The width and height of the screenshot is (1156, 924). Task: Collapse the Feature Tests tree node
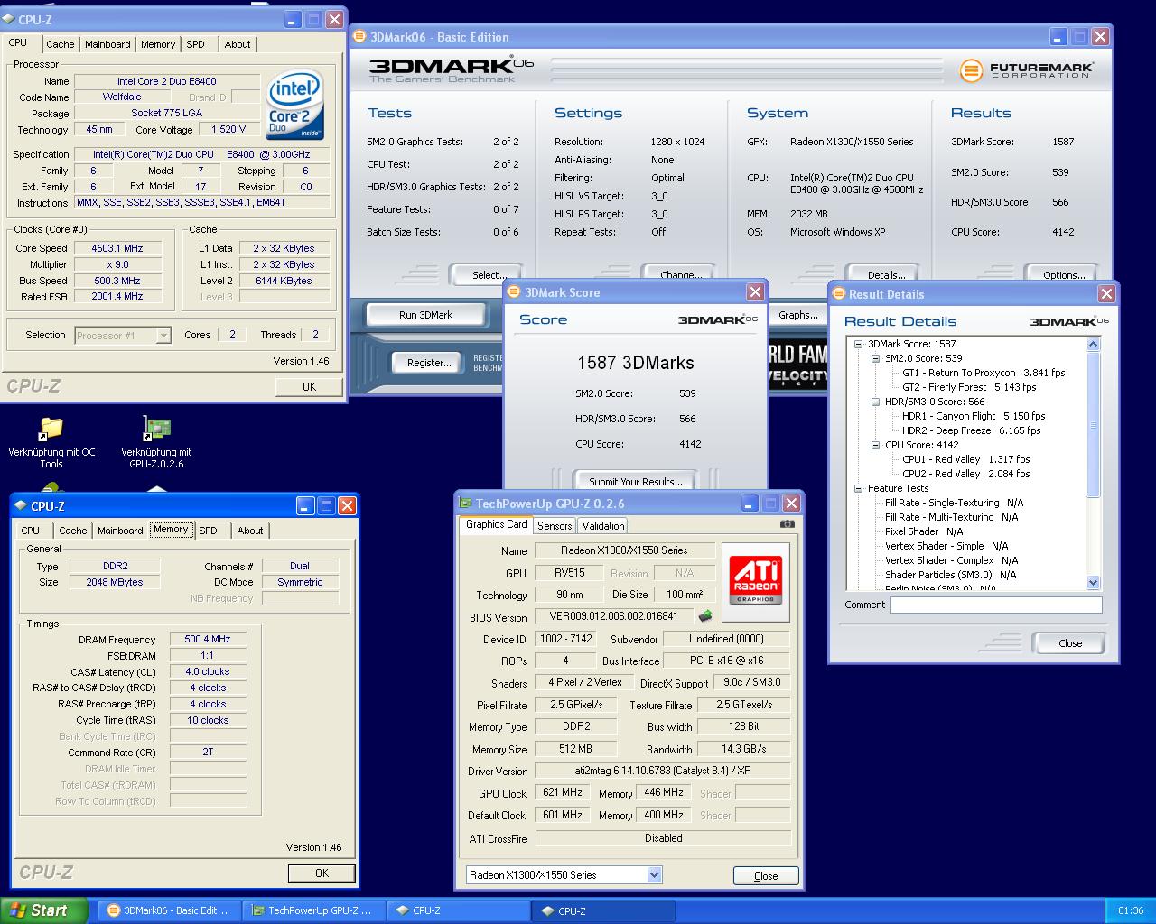tap(858, 488)
